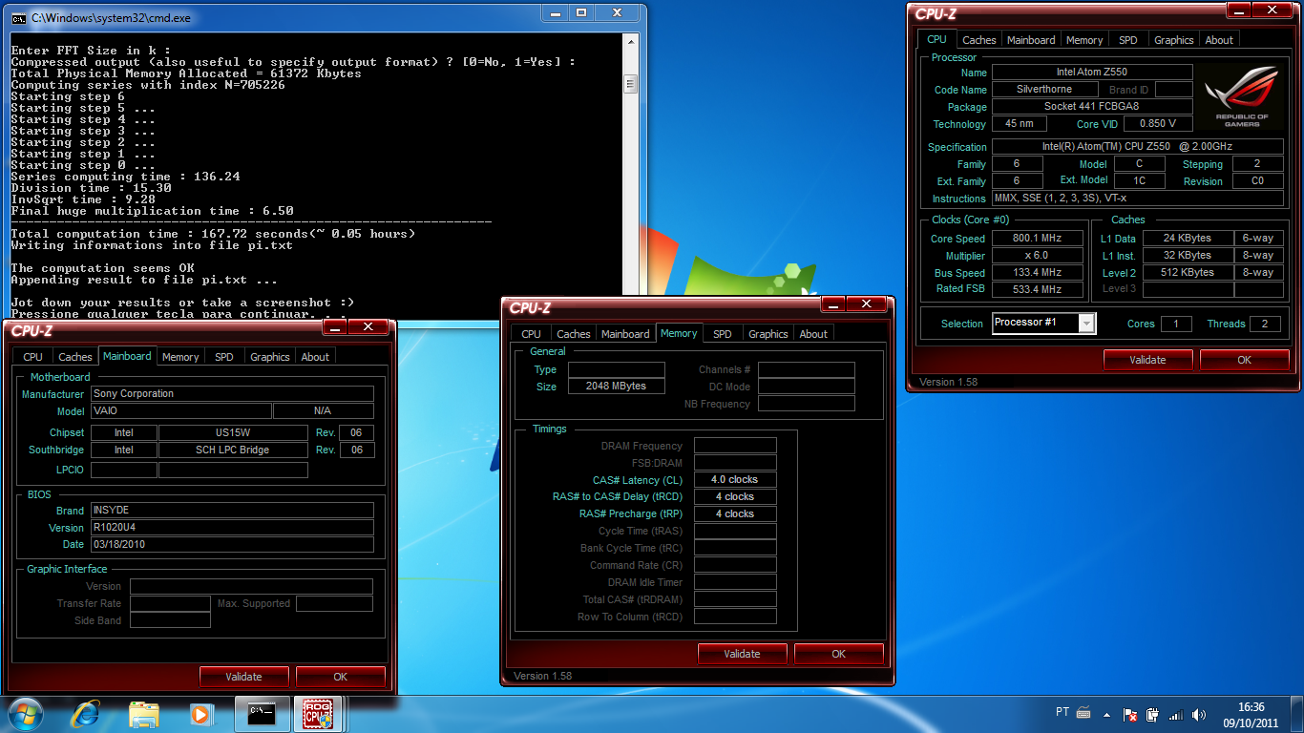Open the keyboard language bar icon
This screenshot has height=733, width=1304.
click(x=1083, y=712)
